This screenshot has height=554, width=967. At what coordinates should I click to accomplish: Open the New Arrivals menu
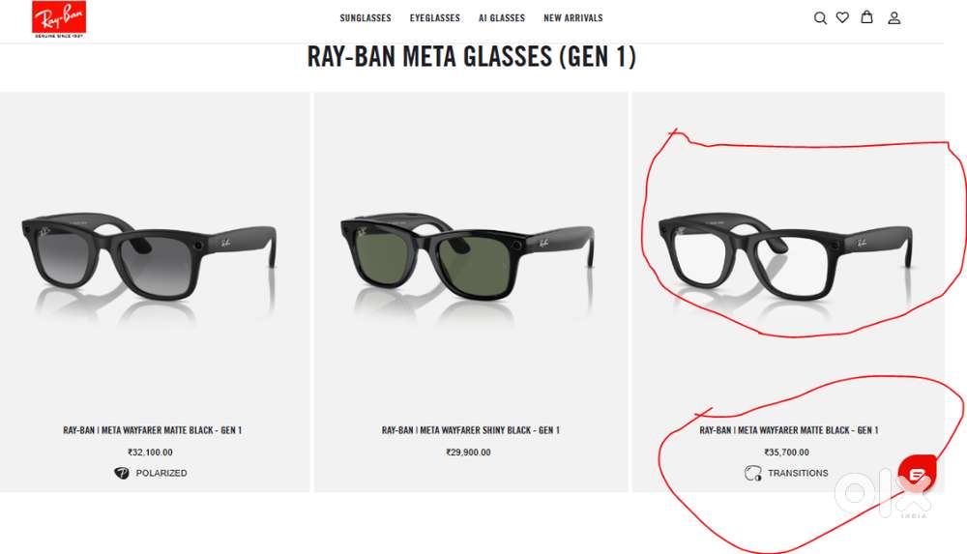572,18
